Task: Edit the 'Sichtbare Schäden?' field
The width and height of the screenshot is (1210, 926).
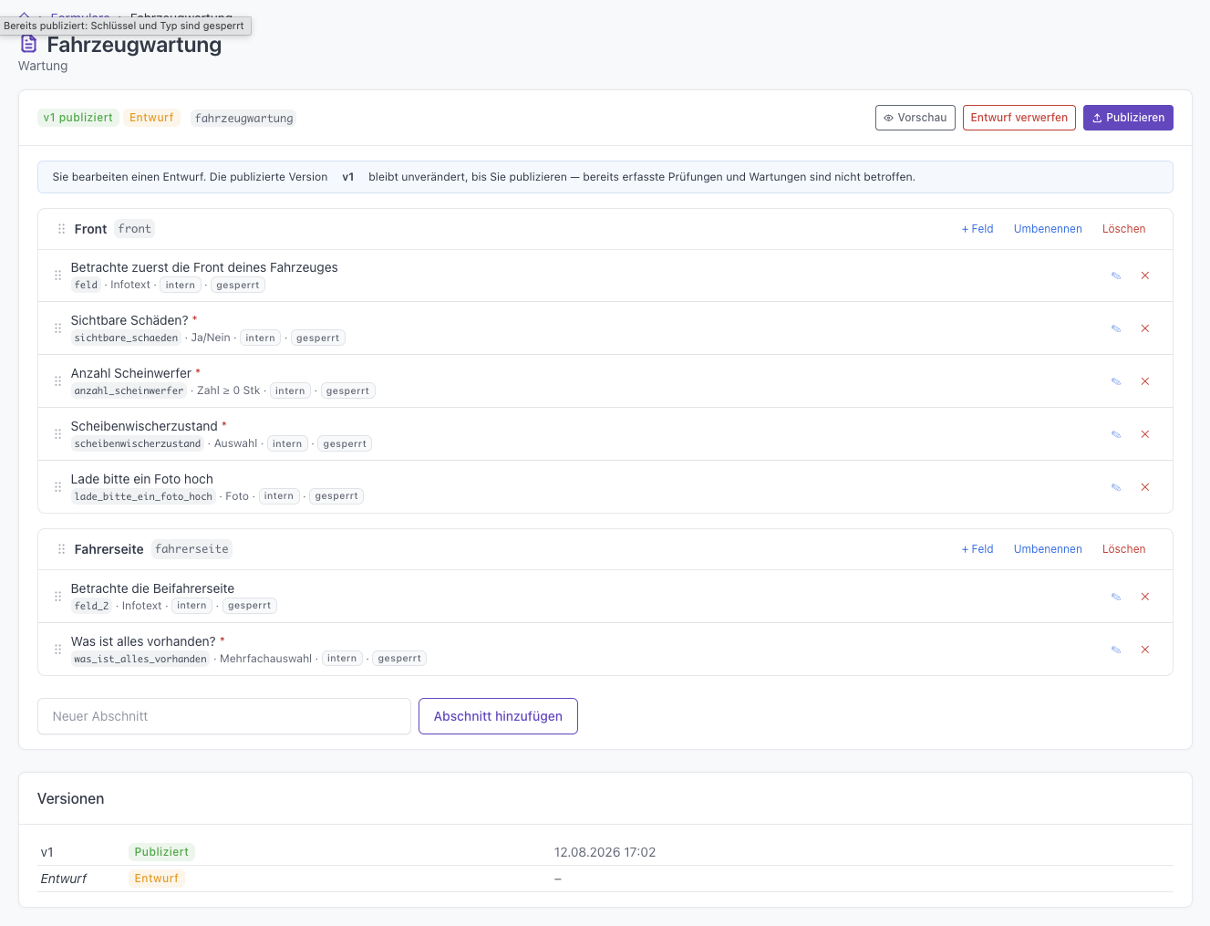Action: click(x=1115, y=328)
